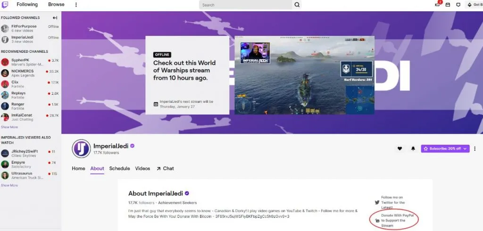
Task: Click the ImKaiCenat Just Chatting entry
Action: 31,117
